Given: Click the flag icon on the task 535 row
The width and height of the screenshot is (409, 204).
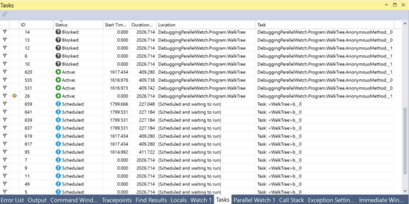Looking at the screenshot, I should coord(4,80).
